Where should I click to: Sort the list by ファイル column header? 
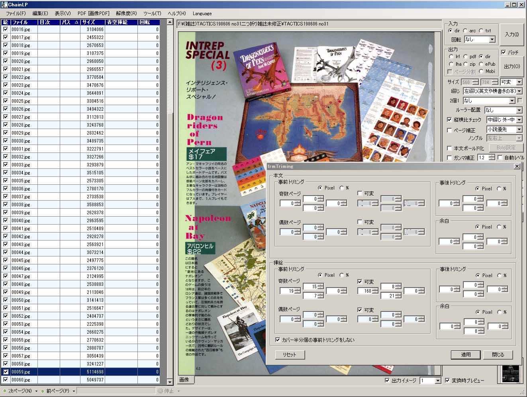click(24, 22)
